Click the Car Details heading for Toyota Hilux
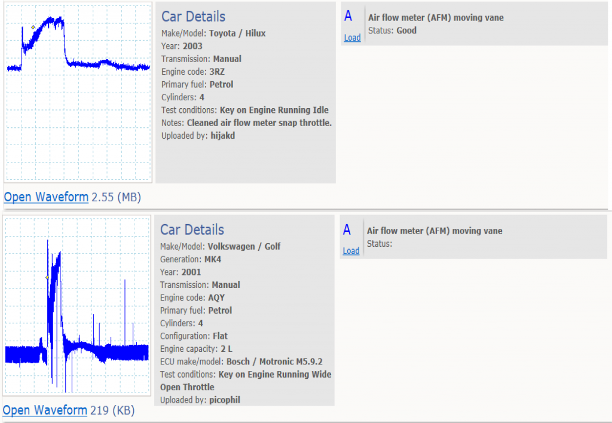612x423 pixels. 193,17
